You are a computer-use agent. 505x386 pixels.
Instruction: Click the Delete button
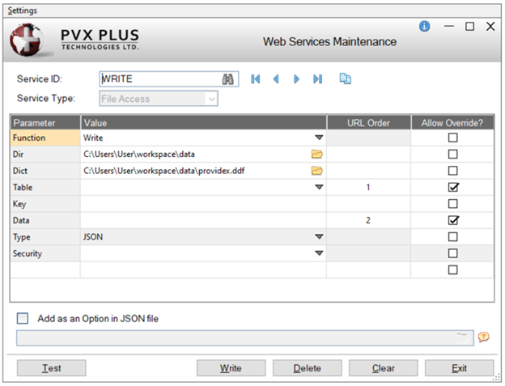[x=307, y=368]
